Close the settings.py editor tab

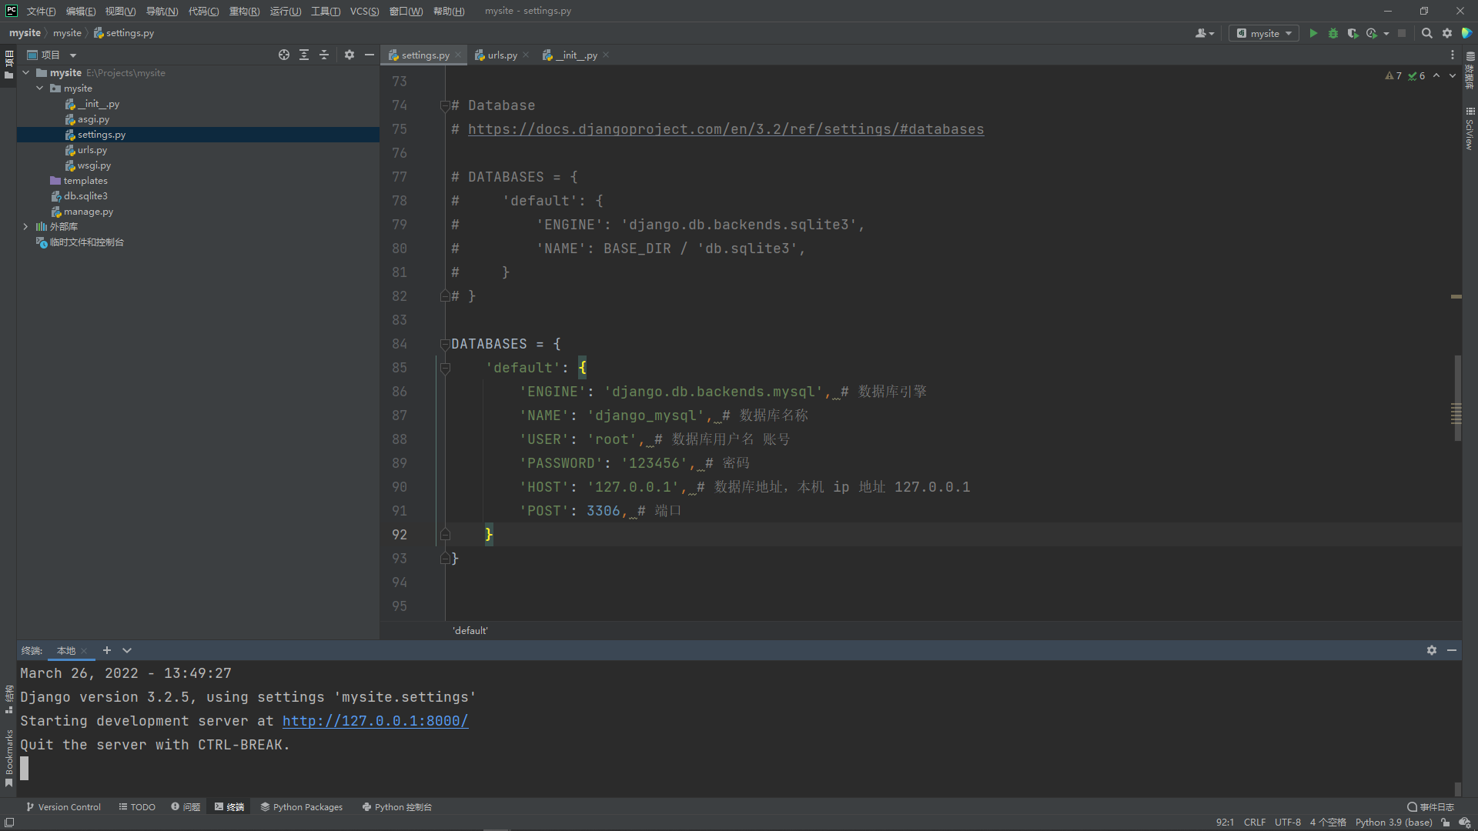coord(458,55)
